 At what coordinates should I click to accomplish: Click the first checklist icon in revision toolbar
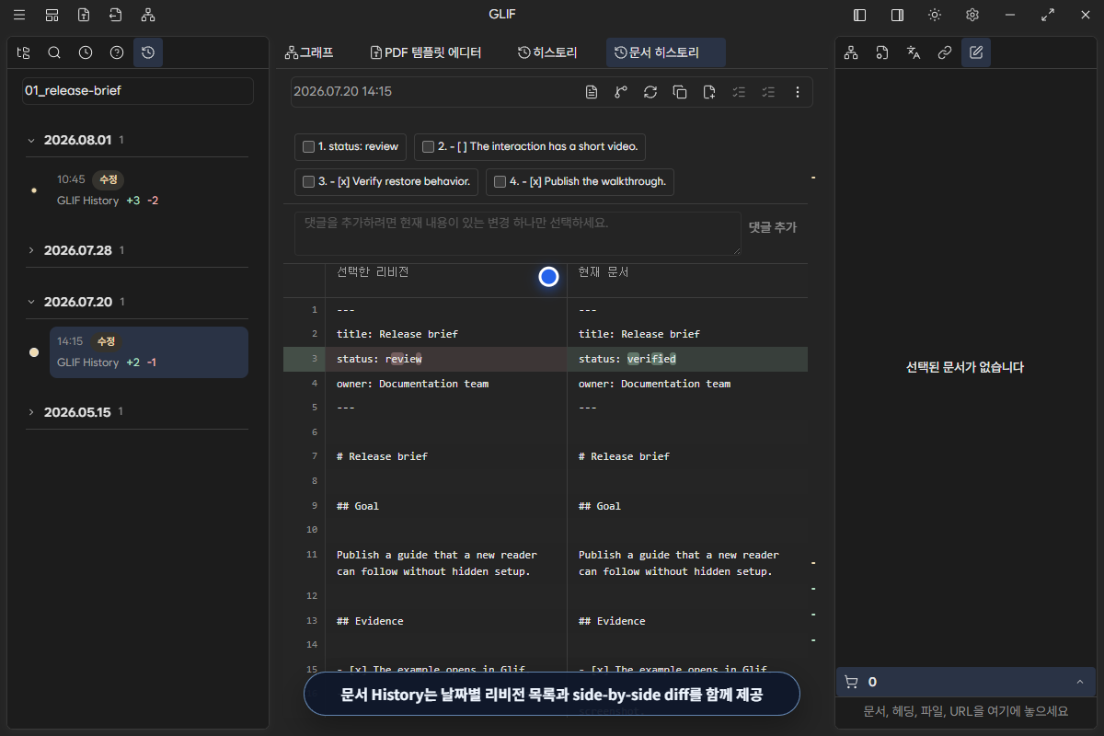coord(739,92)
